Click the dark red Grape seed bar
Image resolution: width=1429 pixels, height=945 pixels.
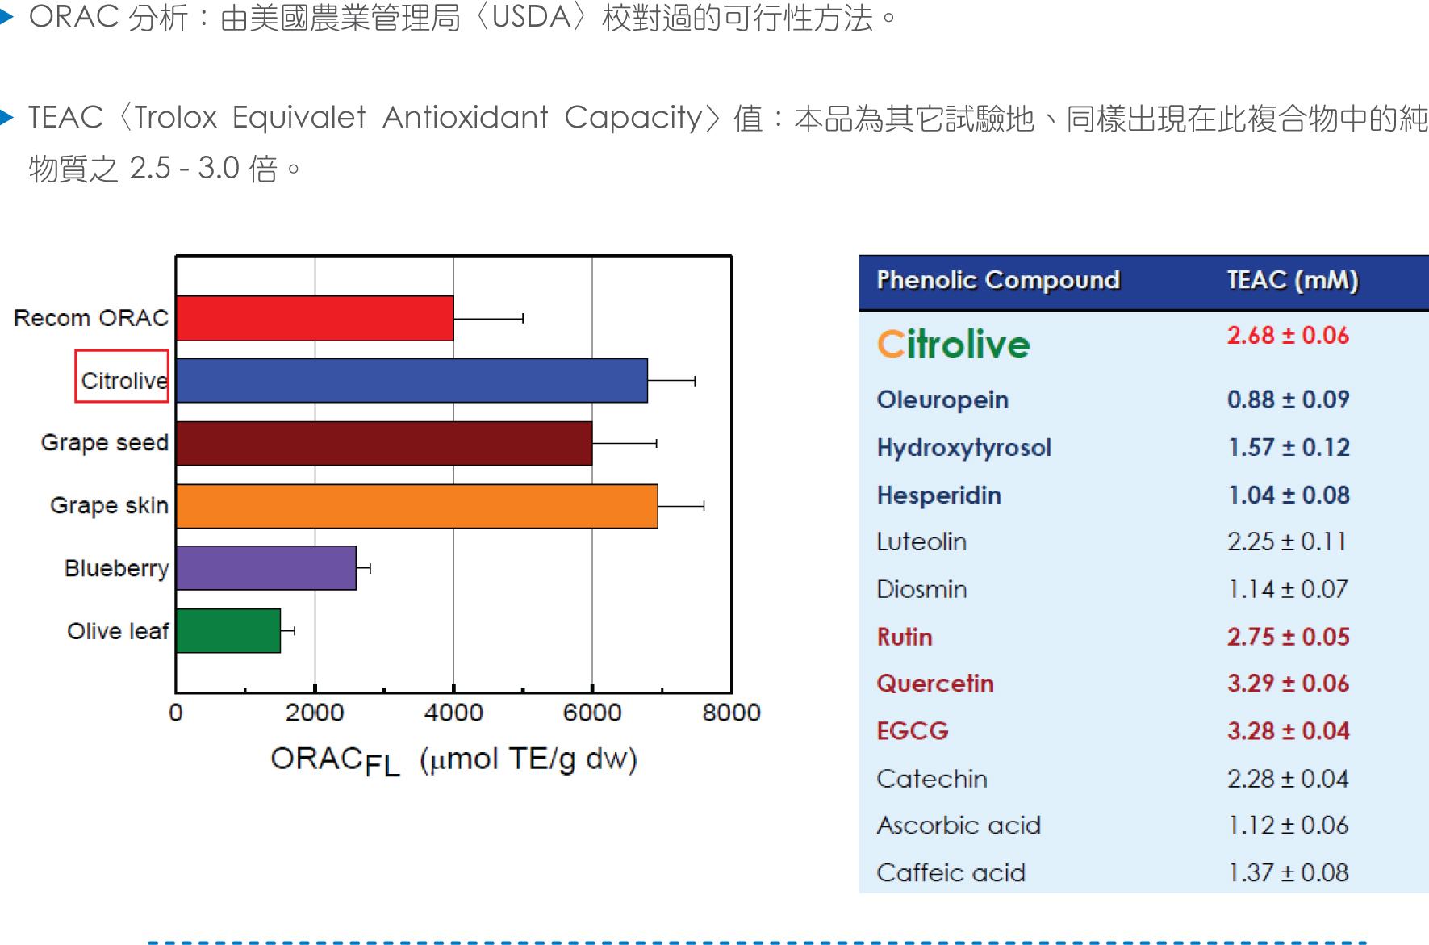[384, 443]
